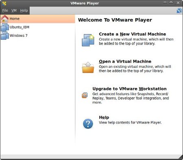The height and width of the screenshot is (160, 183).
Task: Select the Windows 7 library entry text
Action: pos(18,36)
